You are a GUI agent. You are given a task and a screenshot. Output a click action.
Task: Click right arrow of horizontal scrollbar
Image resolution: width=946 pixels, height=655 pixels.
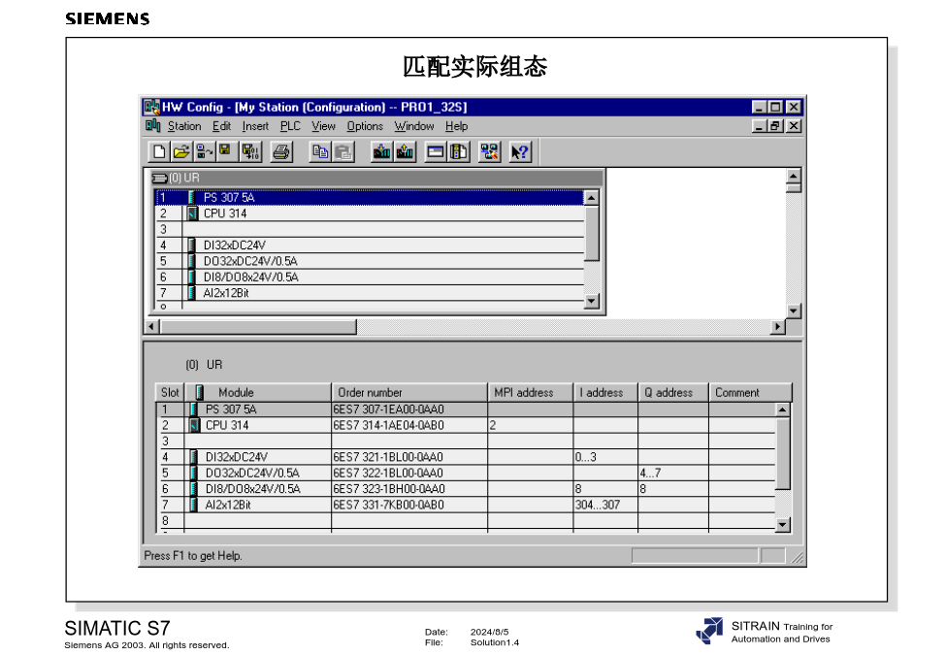coord(777,327)
